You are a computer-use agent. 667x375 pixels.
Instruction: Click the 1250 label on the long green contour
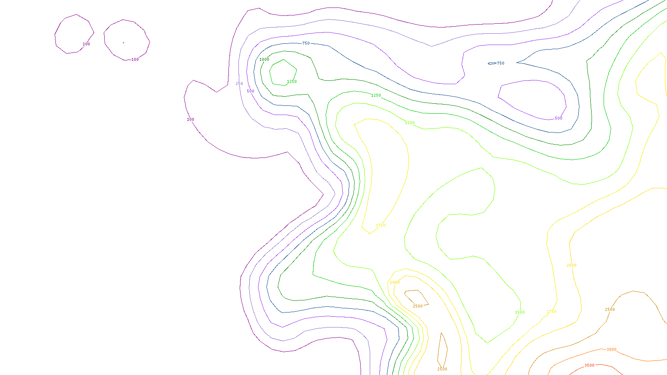pos(376,95)
